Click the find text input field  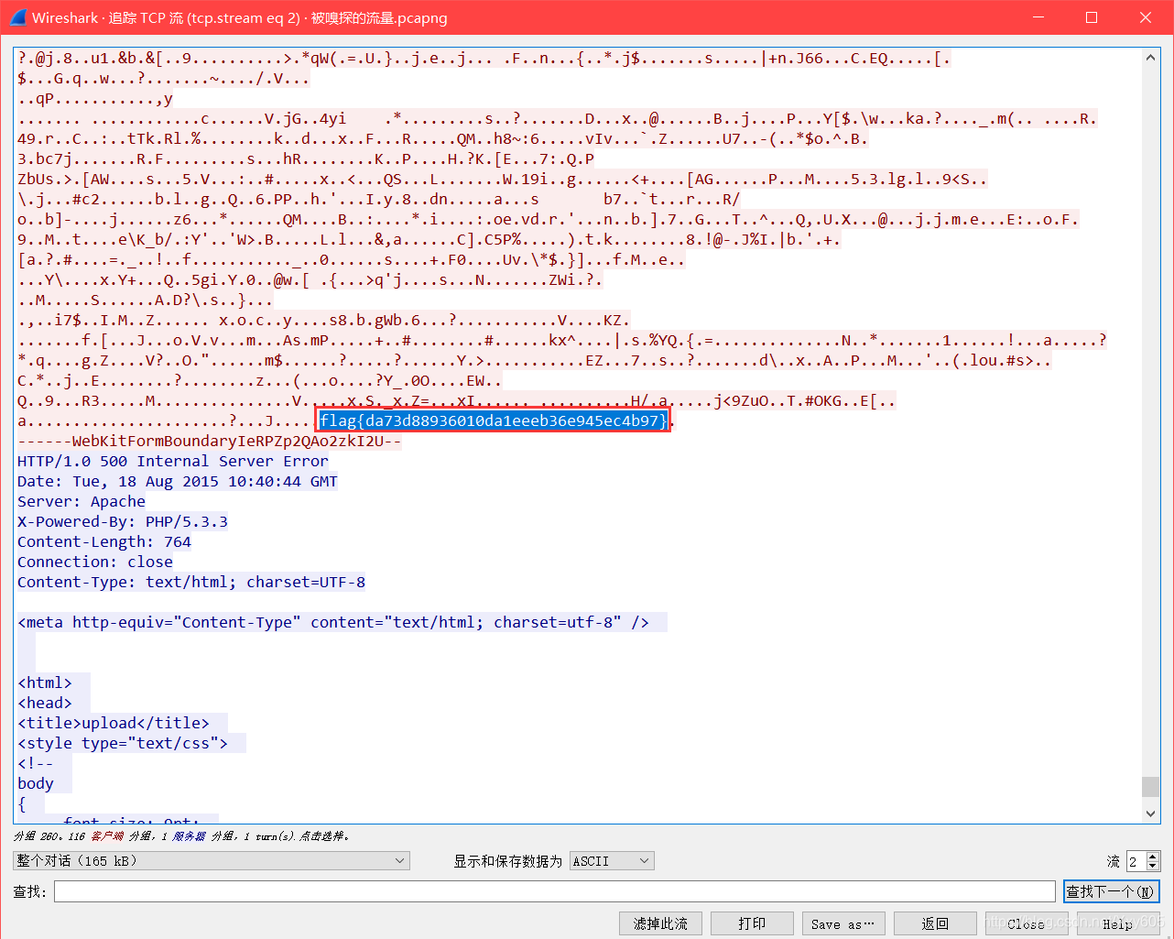click(x=555, y=891)
